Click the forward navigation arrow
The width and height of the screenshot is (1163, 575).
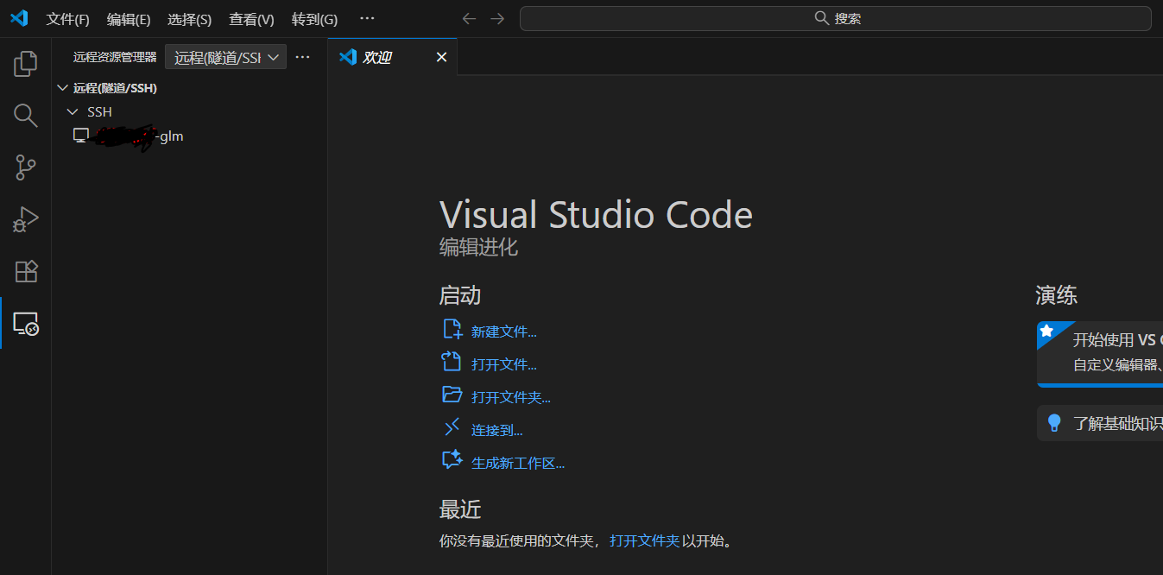(497, 18)
